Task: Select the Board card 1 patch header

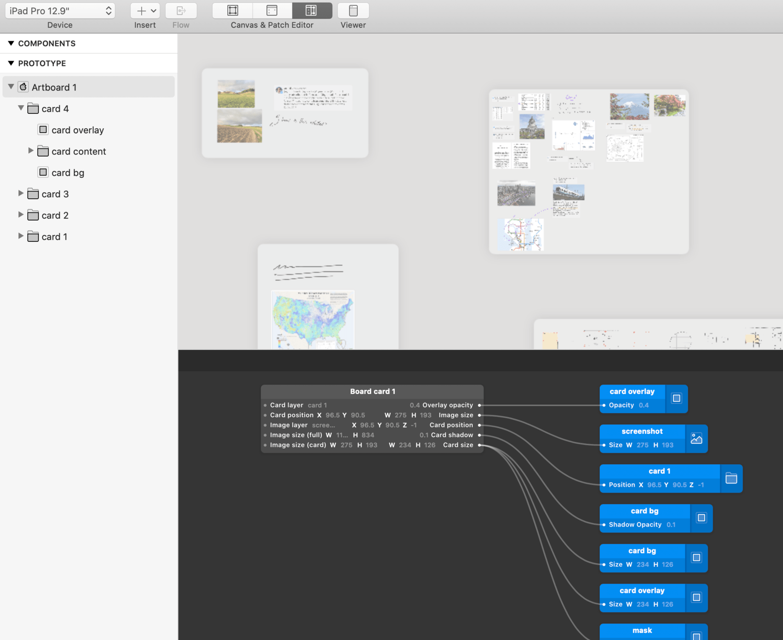Action: [372, 391]
